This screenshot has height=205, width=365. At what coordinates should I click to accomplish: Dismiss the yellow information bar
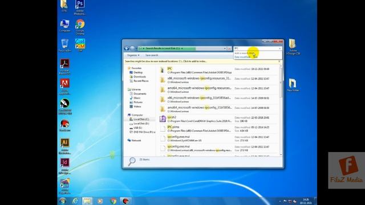tap(279, 61)
